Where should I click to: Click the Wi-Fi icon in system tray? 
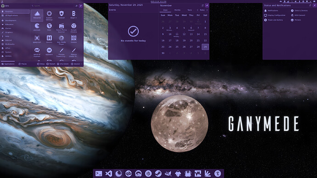point(307,1)
